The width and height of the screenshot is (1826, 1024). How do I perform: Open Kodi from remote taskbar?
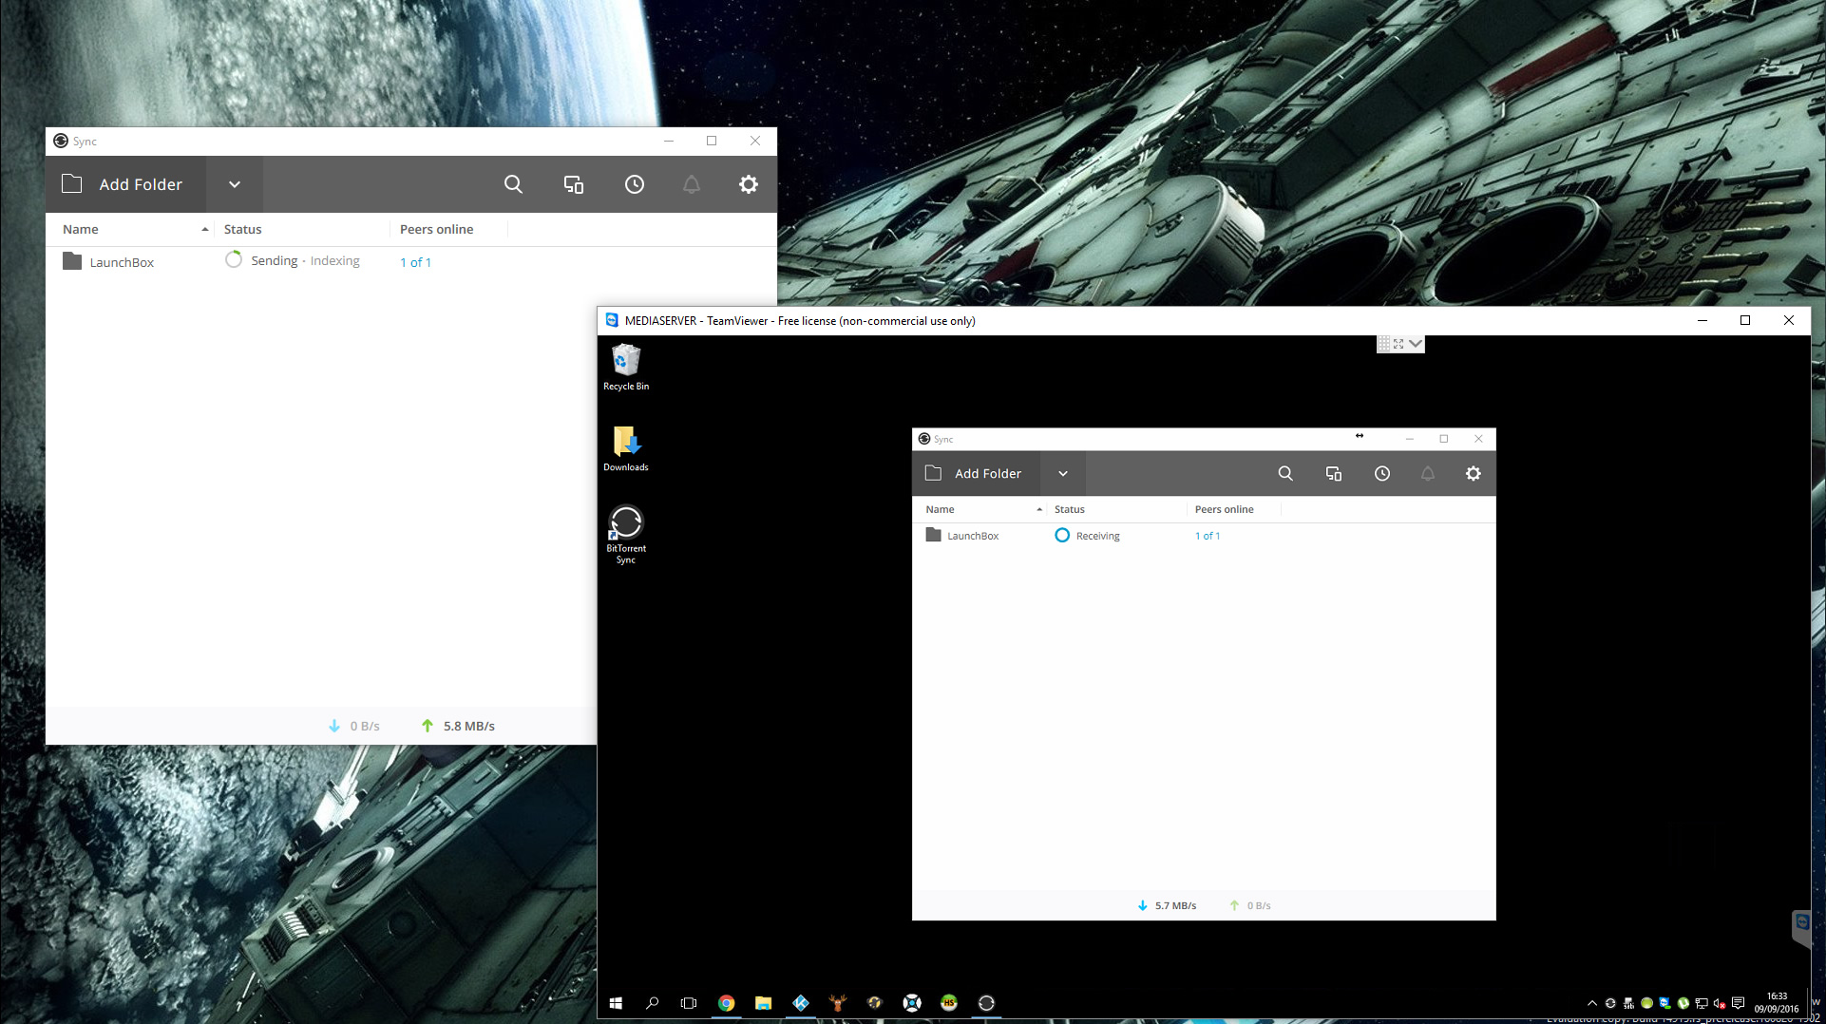(801, 1002)
